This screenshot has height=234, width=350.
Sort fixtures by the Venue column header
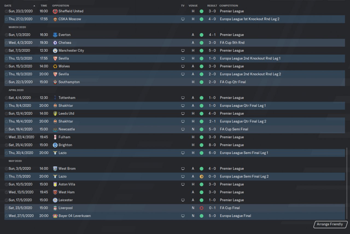193,6
